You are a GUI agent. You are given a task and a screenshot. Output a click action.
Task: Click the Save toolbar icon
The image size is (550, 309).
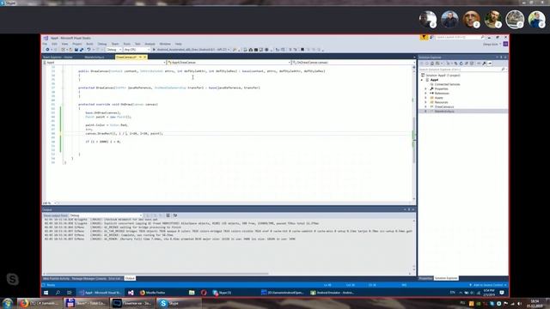(76, 50)
